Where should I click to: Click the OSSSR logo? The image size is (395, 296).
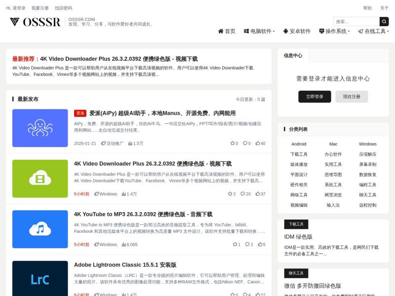(35, 22)
